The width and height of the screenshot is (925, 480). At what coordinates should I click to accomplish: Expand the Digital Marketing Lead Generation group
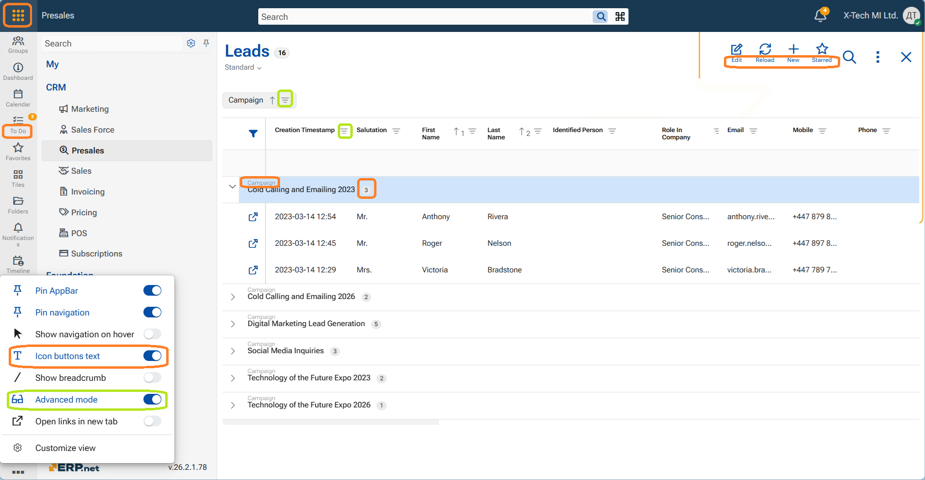[233, 324]
